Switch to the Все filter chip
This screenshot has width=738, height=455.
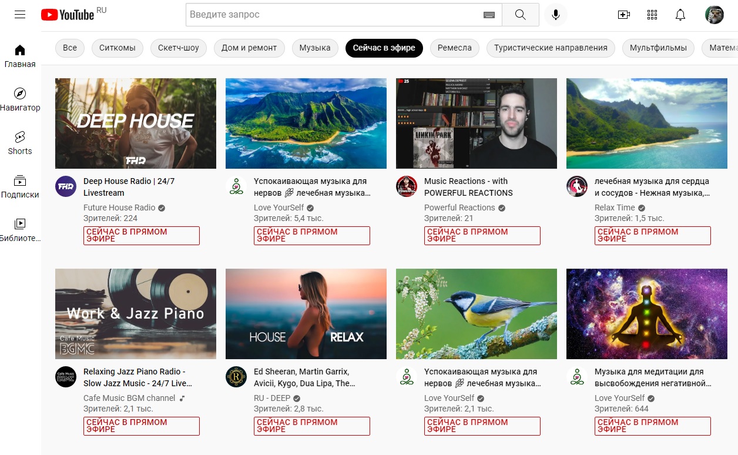pyautogui.click(x=70, y=48)
